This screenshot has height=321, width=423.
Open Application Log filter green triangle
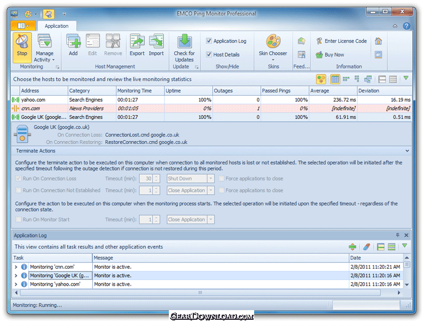click(404, 246)
